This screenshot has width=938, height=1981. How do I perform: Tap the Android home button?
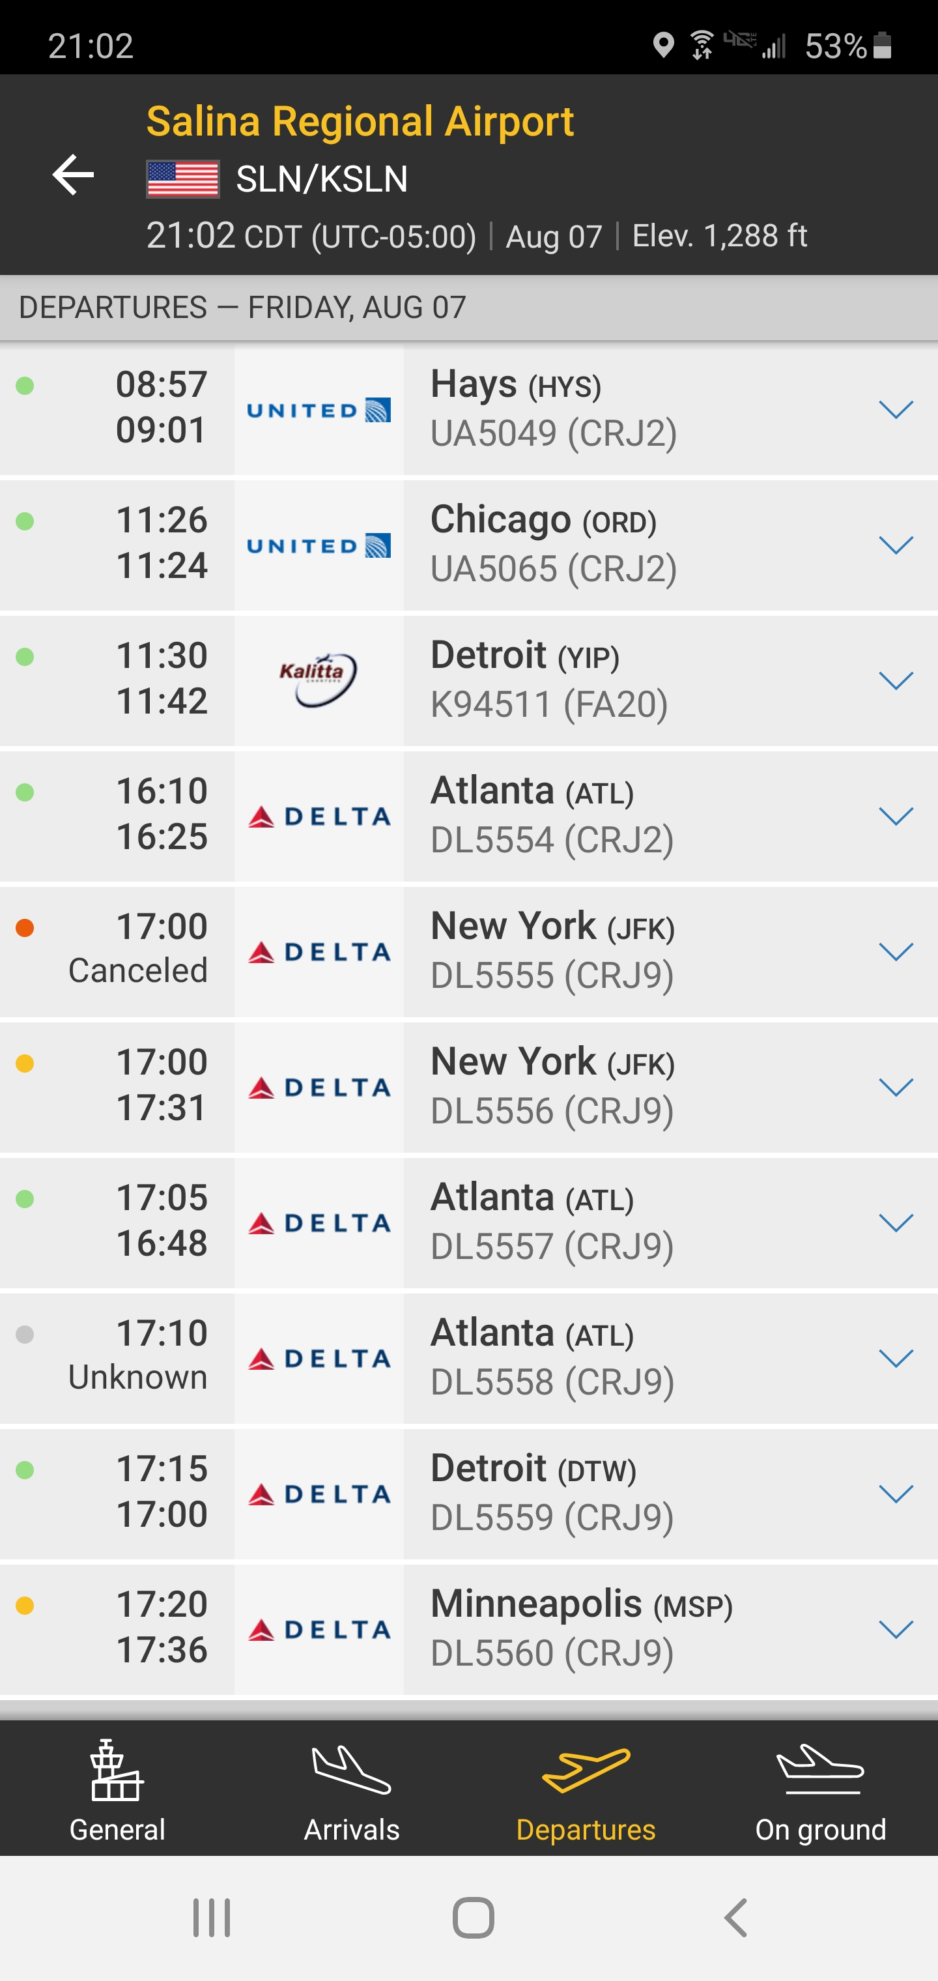(473, 1917)
